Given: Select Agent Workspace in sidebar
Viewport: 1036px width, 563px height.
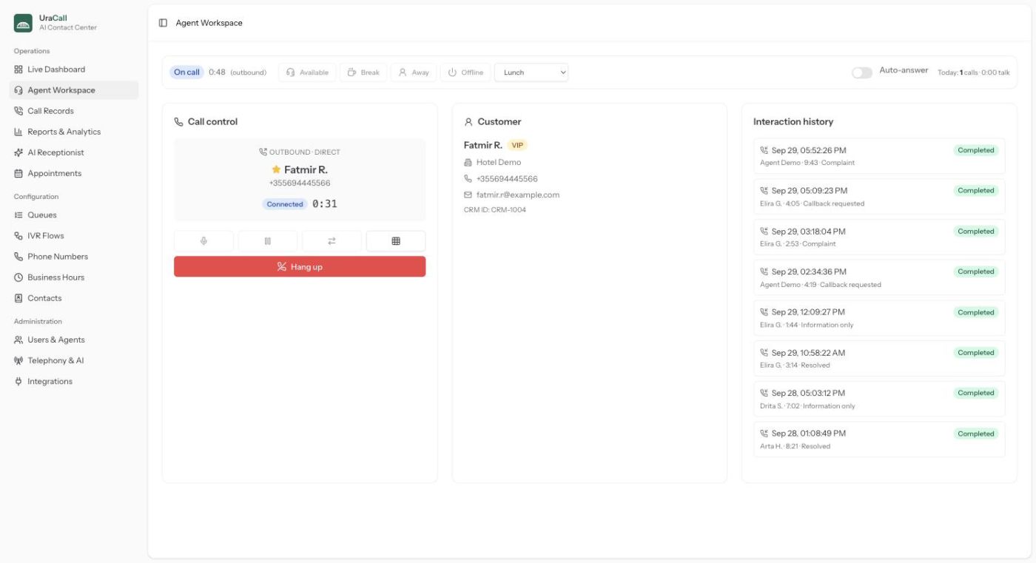Looking at the screenshot, I should click(73, 90).
